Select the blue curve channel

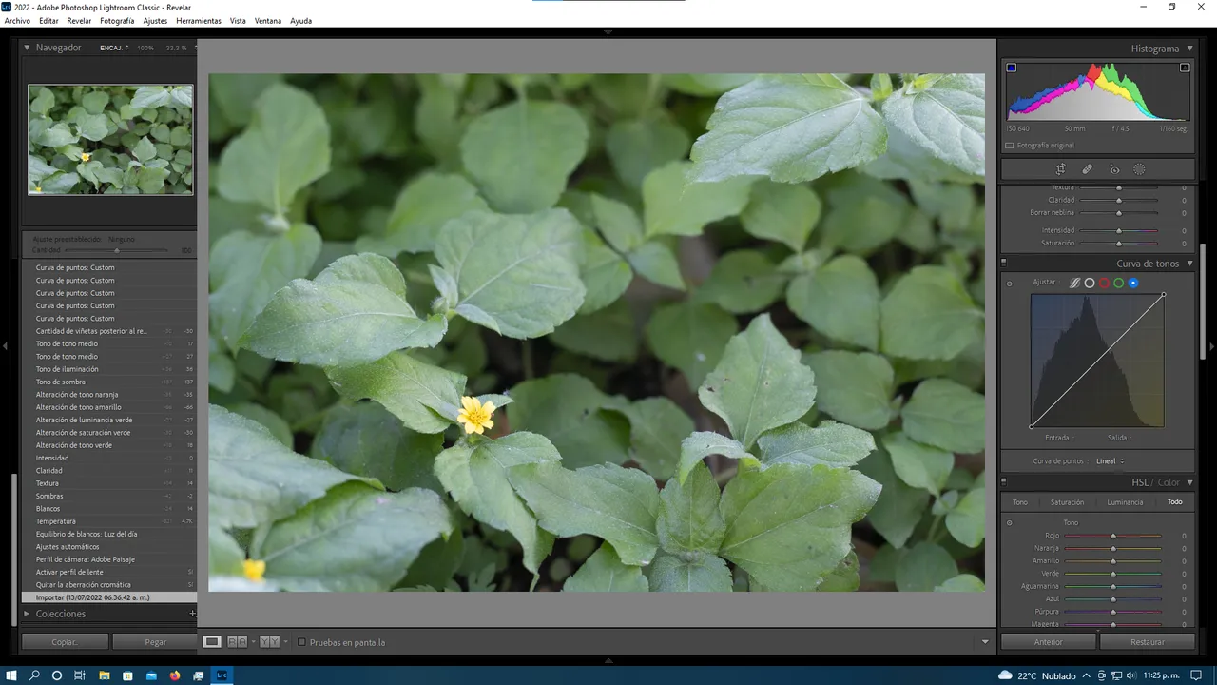tap(1132, 283)
